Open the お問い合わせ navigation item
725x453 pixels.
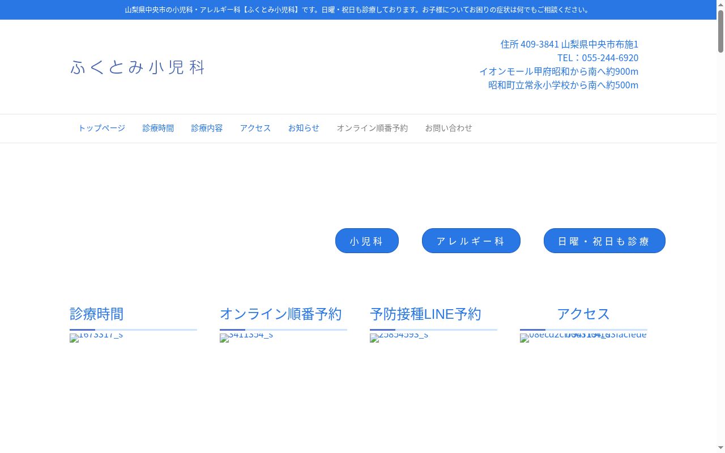tap(449, 128)
